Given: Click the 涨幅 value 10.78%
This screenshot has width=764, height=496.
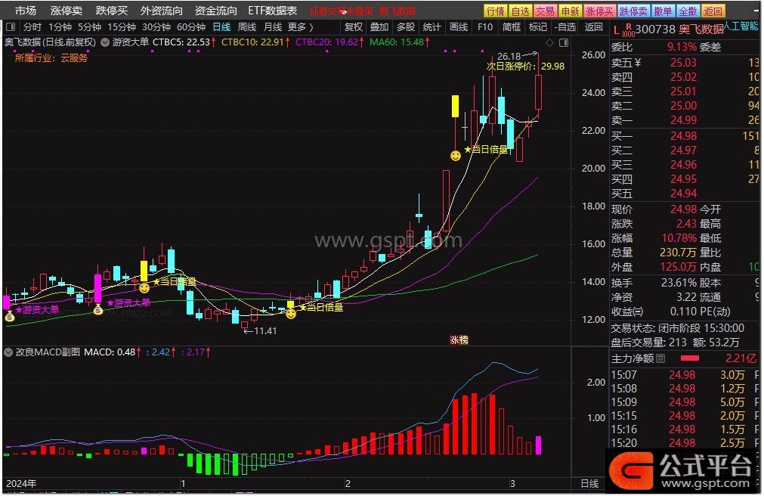Looking at the screenshot, I should (x=679, y=238).
